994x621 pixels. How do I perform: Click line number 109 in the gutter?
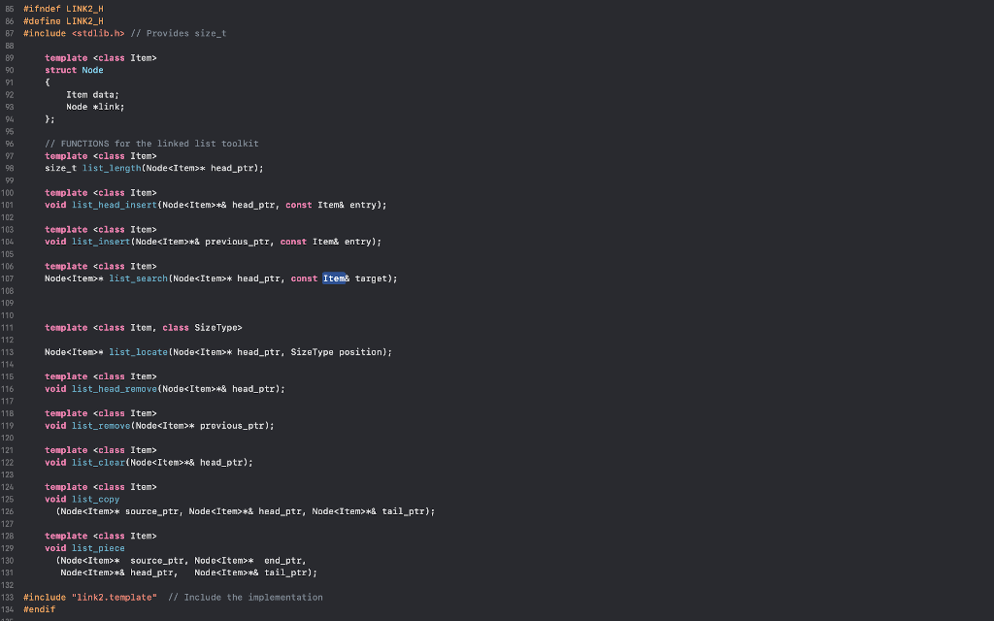(x=8, y=304)
